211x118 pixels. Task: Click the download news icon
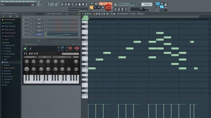coord(115,4)
